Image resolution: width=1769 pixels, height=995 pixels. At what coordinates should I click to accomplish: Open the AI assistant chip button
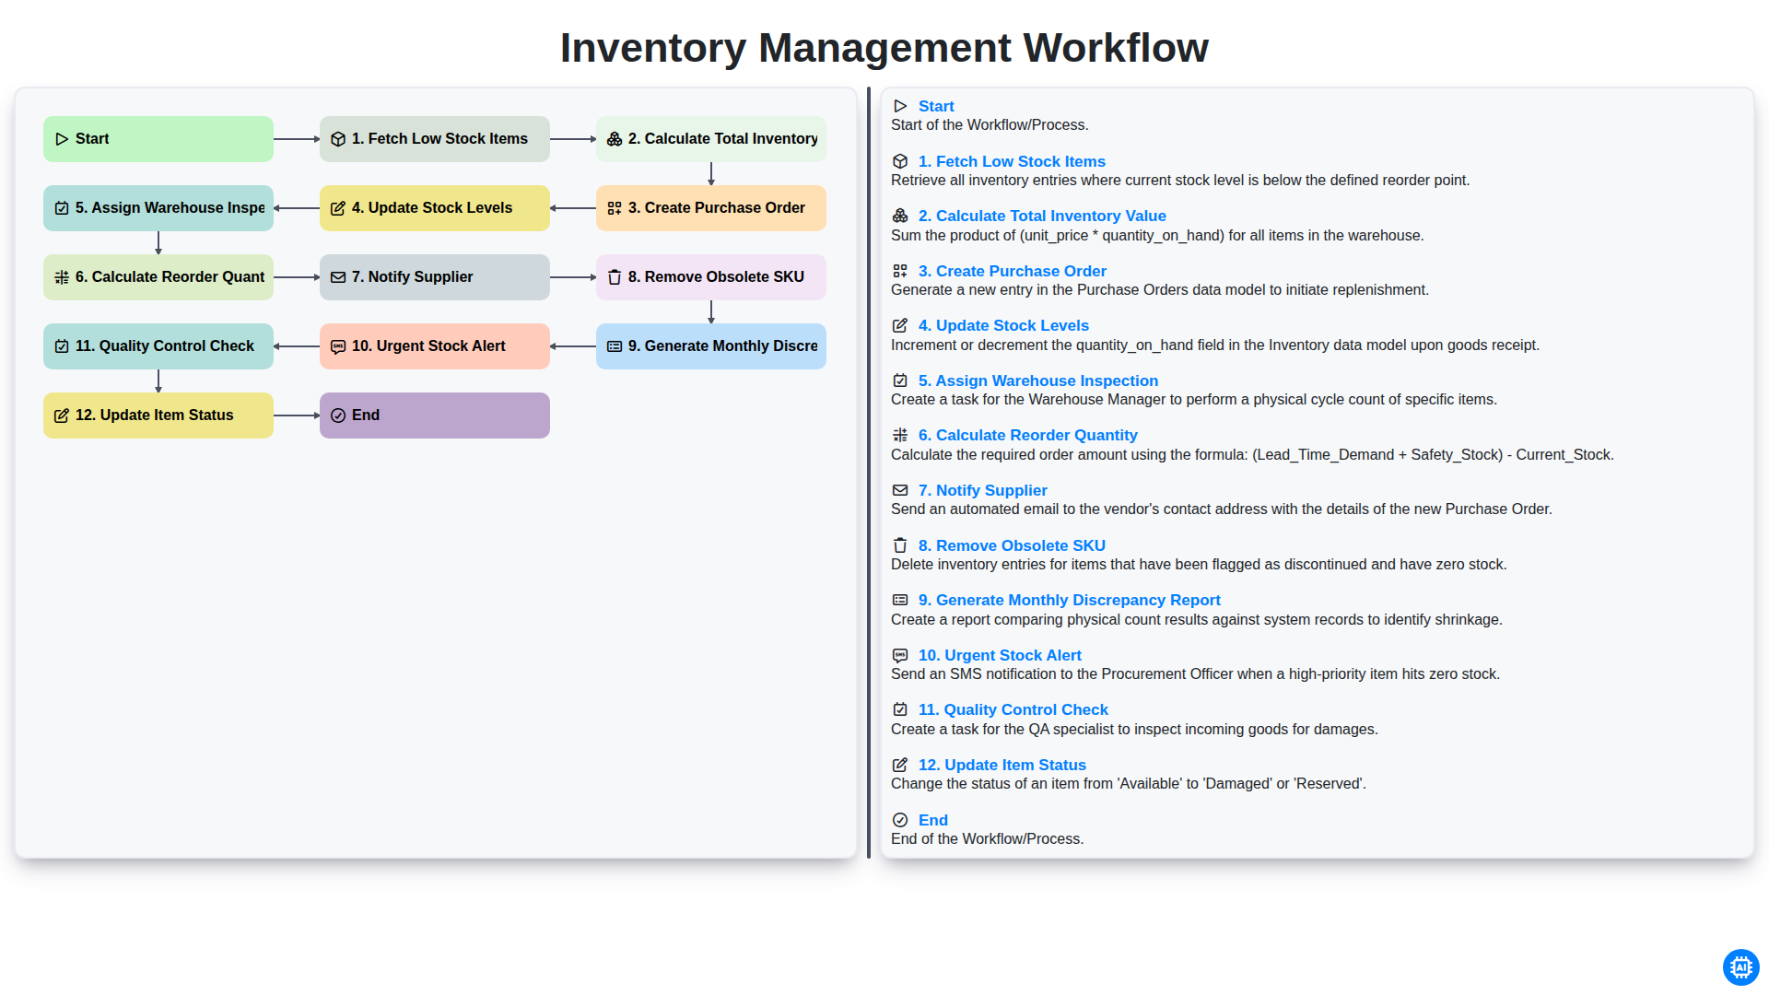point(1740,967)
